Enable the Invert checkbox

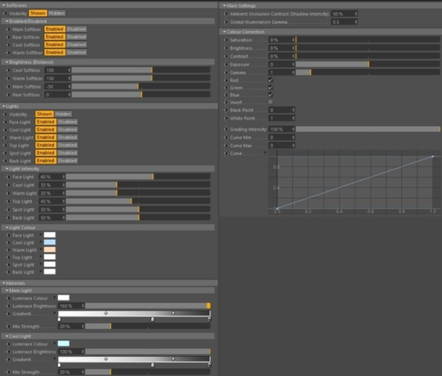point(271,103)
